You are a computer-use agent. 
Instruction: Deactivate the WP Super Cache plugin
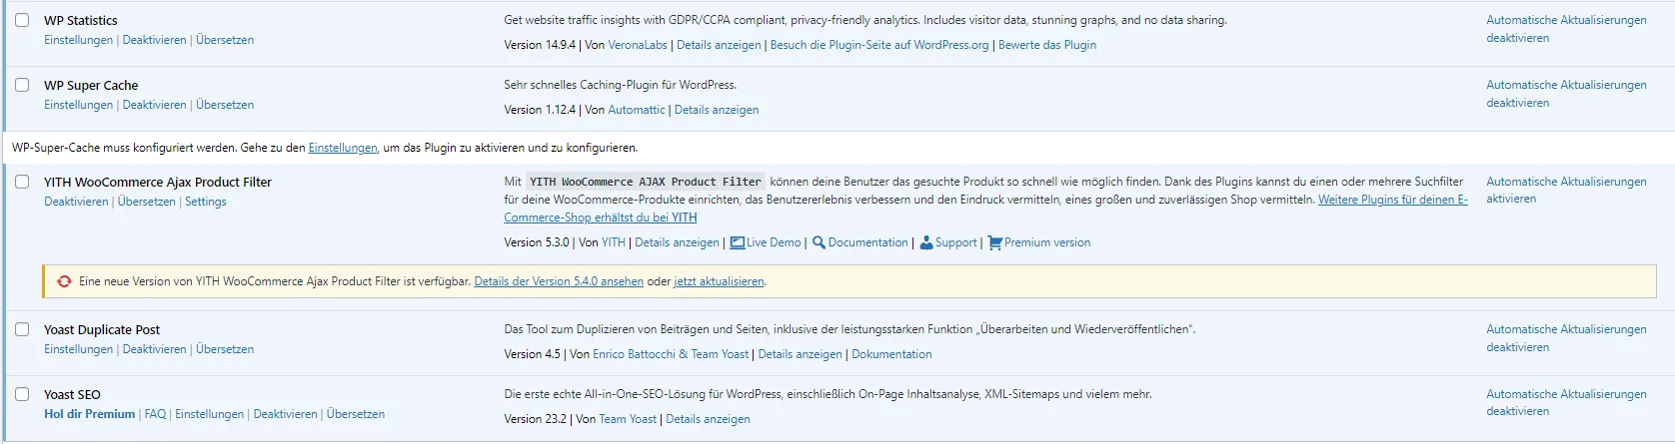[x=154, y=105]
